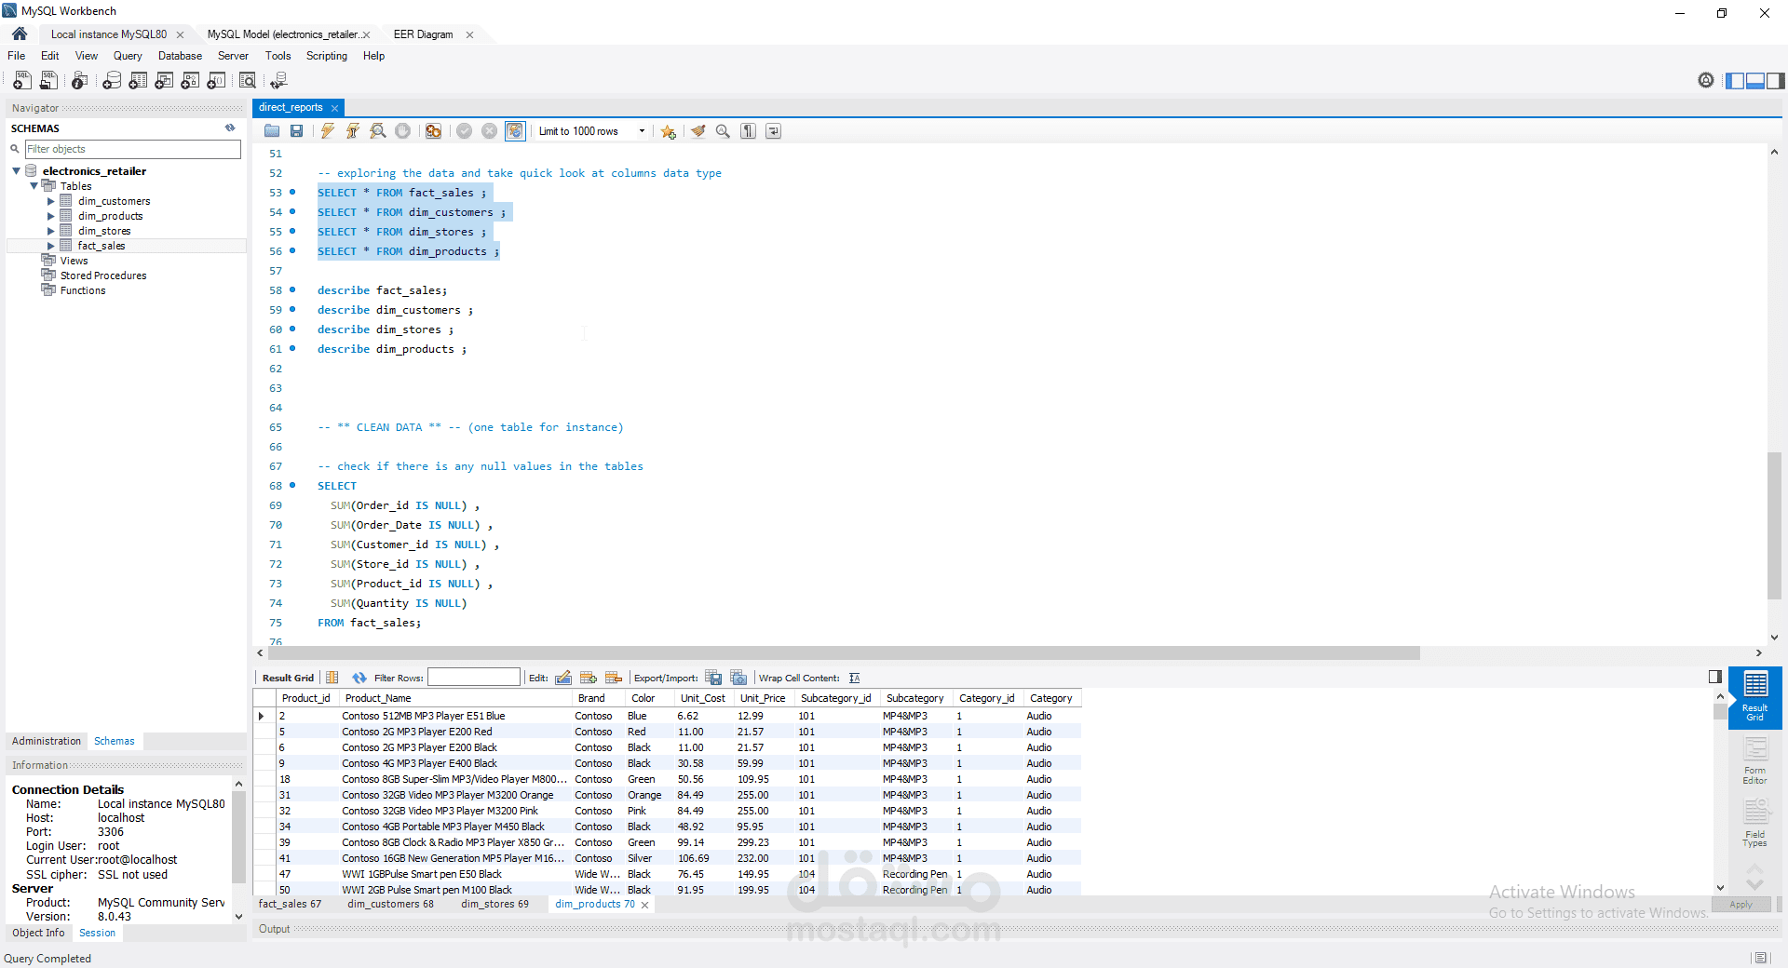
Task: Show the Session info tab
Action: click(x=98, y=933)
